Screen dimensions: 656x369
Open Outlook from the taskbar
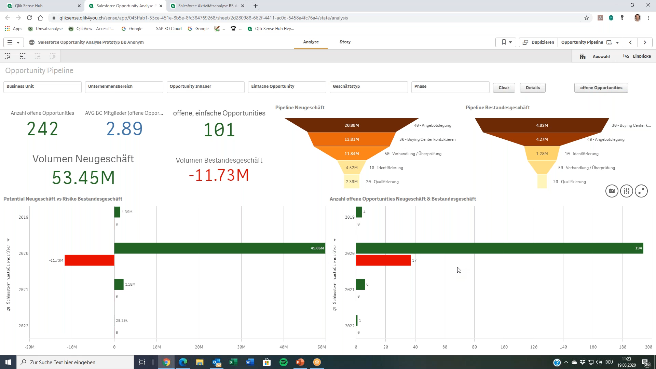pos(217,362)
